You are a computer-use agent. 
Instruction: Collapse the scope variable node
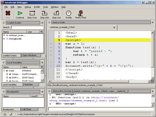tap(4, 71)
